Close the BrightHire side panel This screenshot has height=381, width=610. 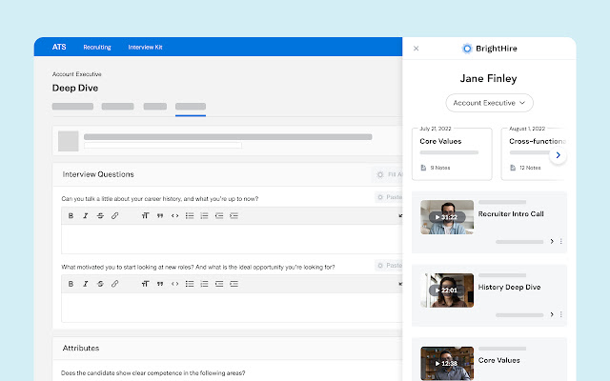click(416, 48)
